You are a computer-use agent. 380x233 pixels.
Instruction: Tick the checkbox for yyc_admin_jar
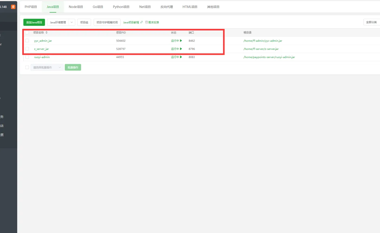27,41
